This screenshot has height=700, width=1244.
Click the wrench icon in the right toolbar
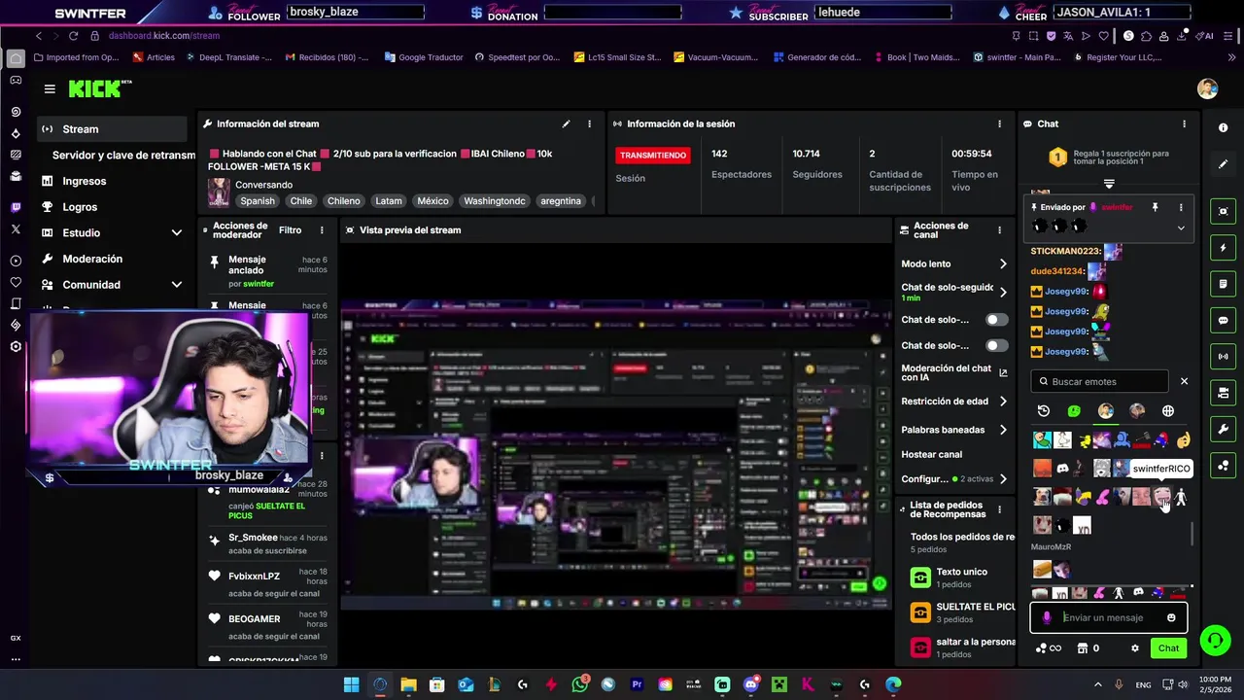pyautogui.click(x=1223, y=429)
